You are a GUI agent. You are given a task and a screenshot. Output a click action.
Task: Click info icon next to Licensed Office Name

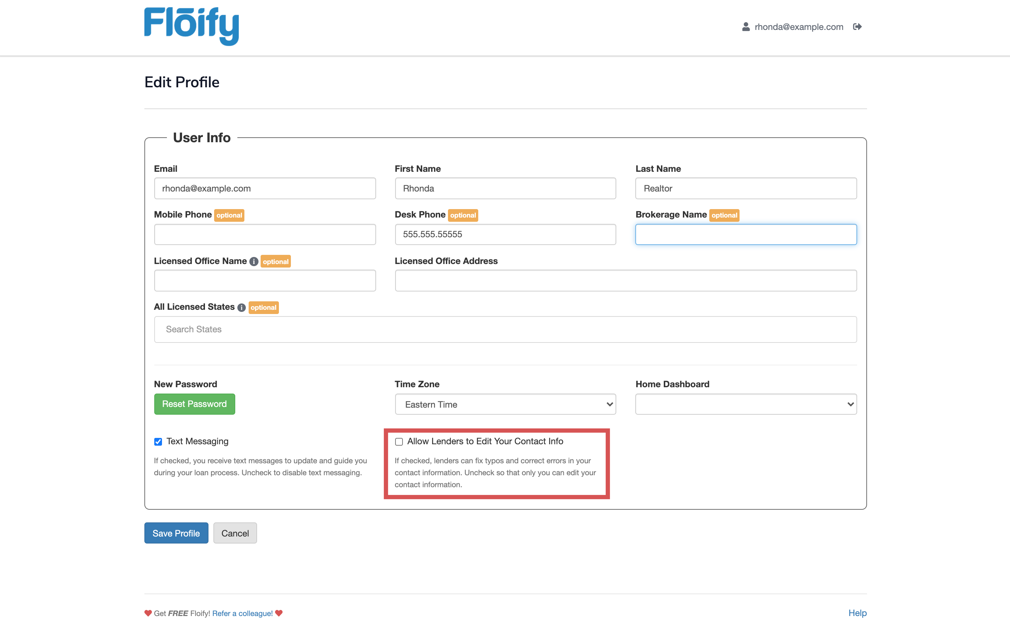coord(254,262)
